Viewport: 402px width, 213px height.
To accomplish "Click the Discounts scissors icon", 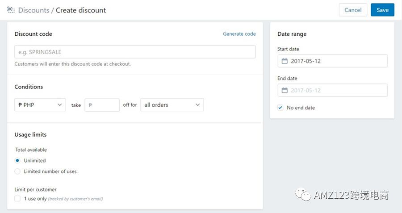I will click(x=11, y=10).
